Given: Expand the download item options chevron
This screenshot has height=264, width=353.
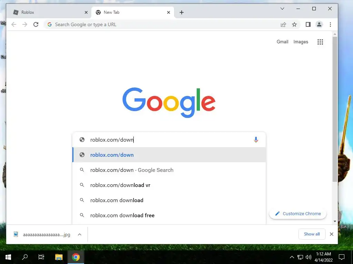Looking at the screenshot, I should (80, 234).
